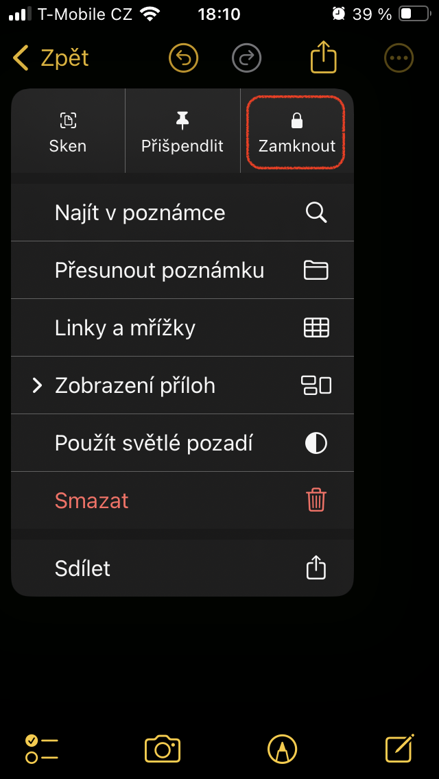Screen dimensions: 439x779
Task: Toggle Použít světlé pozadí option
Action: coord(182,443)
